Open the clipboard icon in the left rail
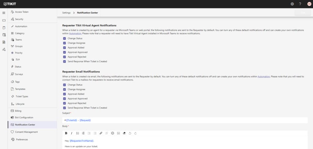Image resolution: width=313 pixels, height=149 pixels. [4, 28]
